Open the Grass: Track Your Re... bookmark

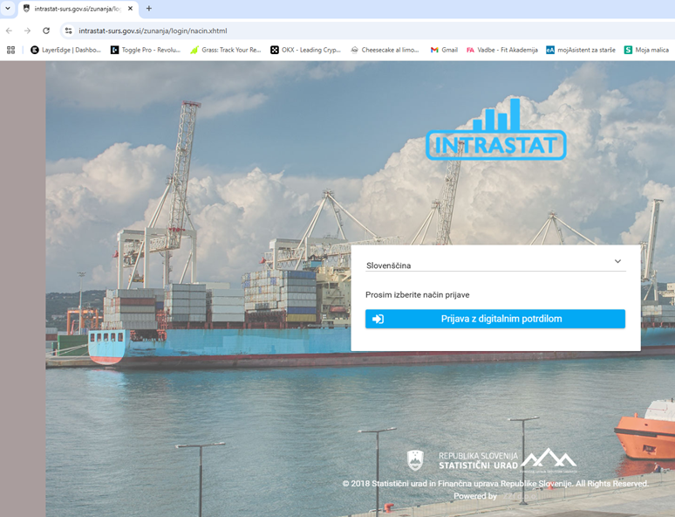coord(226,50)
